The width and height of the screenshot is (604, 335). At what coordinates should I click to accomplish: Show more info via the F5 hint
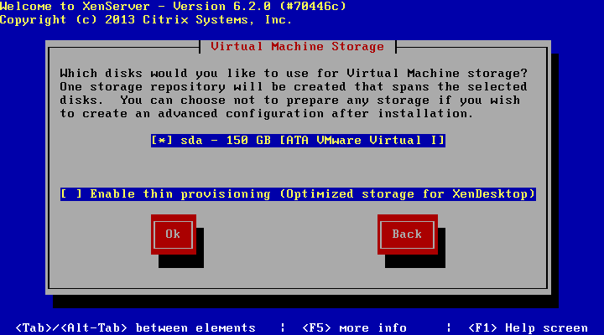[354, 327]
